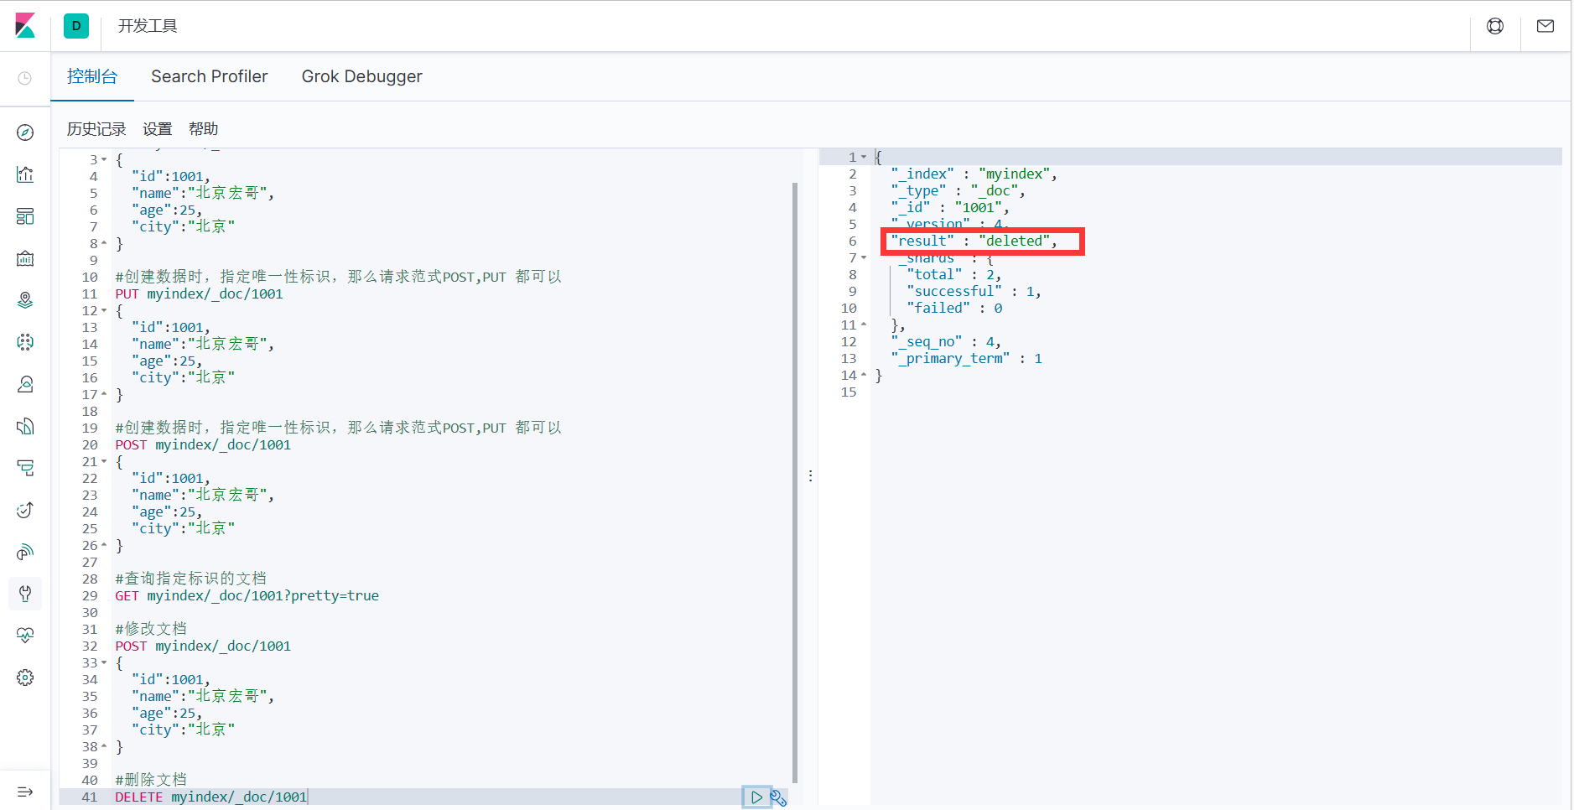1574x810 pixels.
Task: Send request with the play button
Action: 756,797
